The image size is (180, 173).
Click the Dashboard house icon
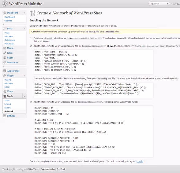(x=5, y=13)
